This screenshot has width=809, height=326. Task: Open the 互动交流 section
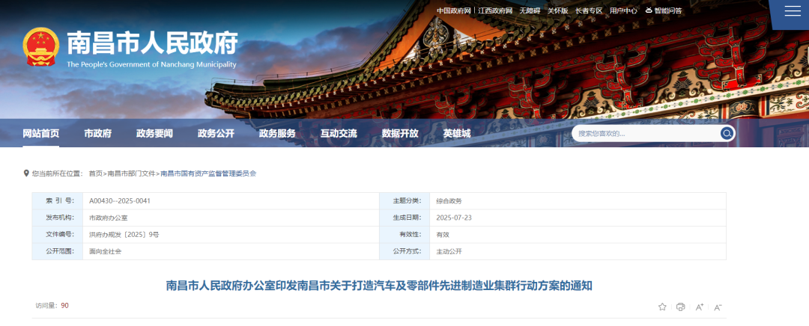[x=339, y=133]
